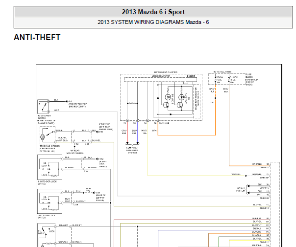Click the "(FRONT OF LEFT REAR WHEEL WELL)" label
This screenshot has width=296, height=247.
tap(106, 127)
